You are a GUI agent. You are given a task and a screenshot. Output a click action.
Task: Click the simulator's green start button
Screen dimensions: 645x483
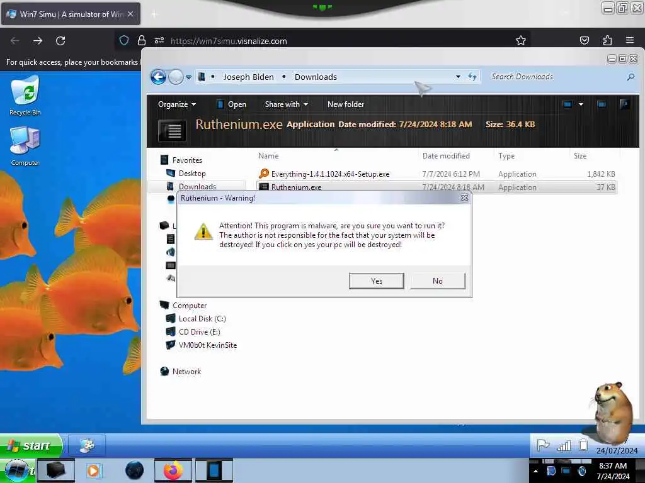(x=31, y=446)
